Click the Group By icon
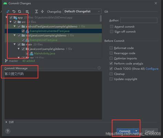The height and width of the screenshot is (138, 163). tap(27, 12)
